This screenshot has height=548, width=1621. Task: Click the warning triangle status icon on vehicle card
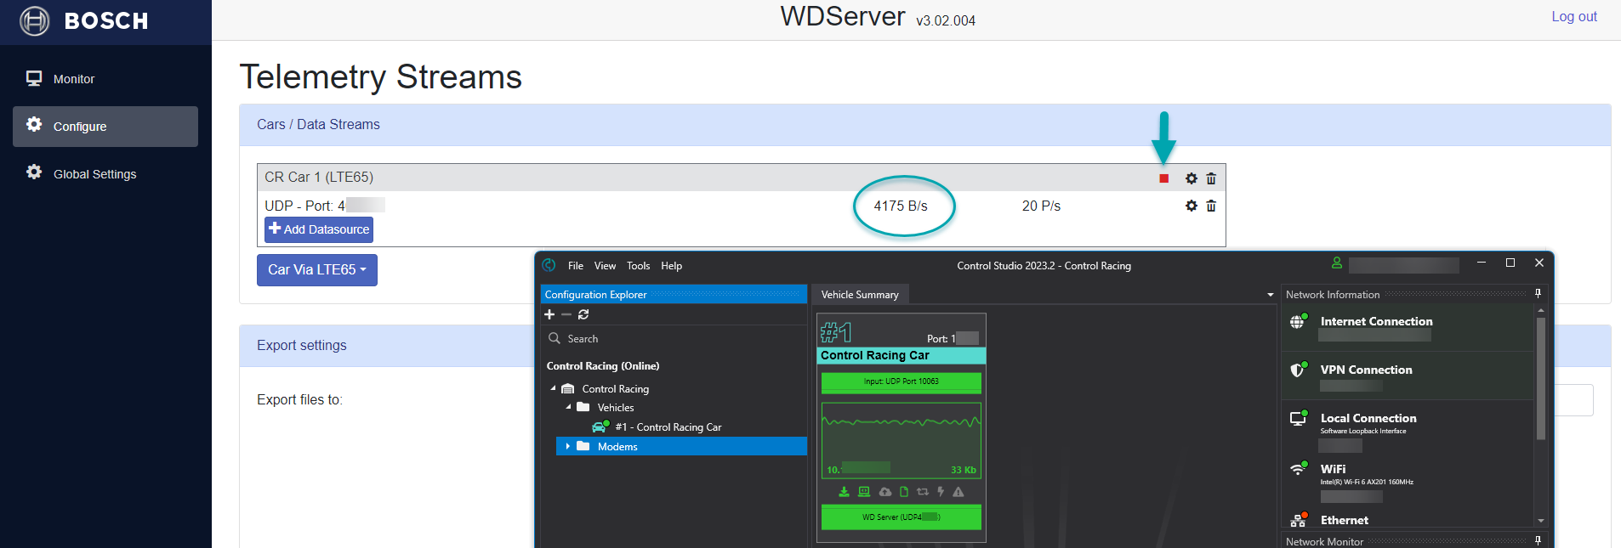point(958,492)
